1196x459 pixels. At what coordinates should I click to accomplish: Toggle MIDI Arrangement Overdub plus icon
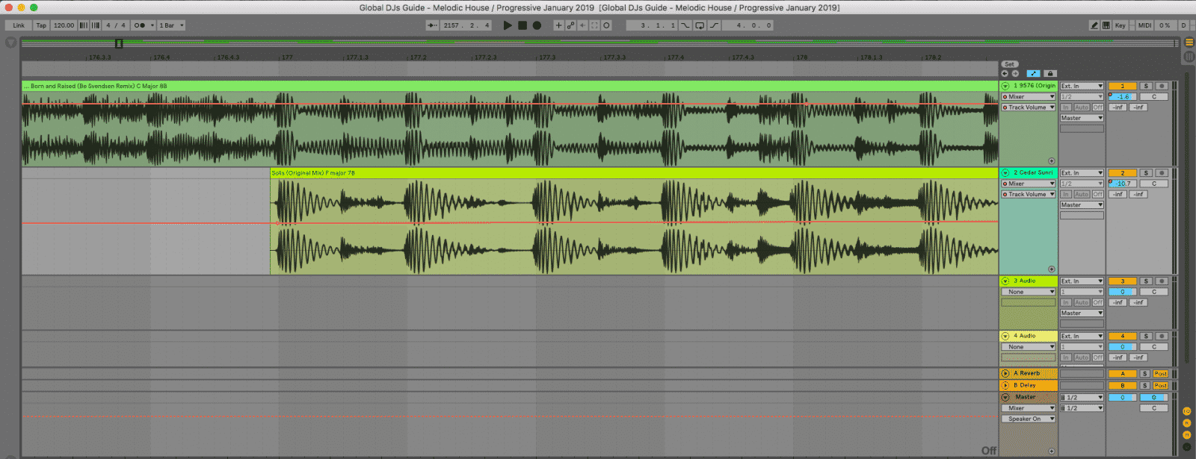[558, 25]
